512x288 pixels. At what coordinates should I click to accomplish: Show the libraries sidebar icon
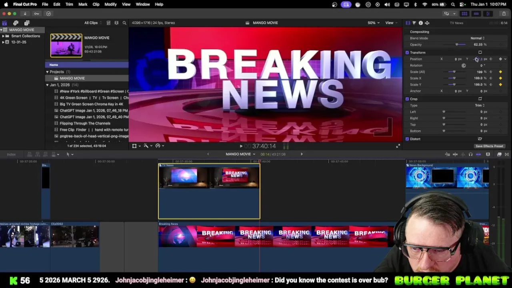(4, 23)
